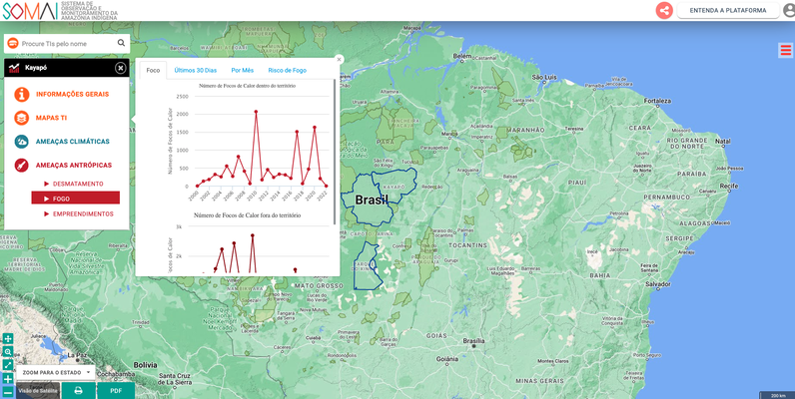795x399 pixels.
Task: Open the Zoom para o Estado dropdown
Action: 57,372
